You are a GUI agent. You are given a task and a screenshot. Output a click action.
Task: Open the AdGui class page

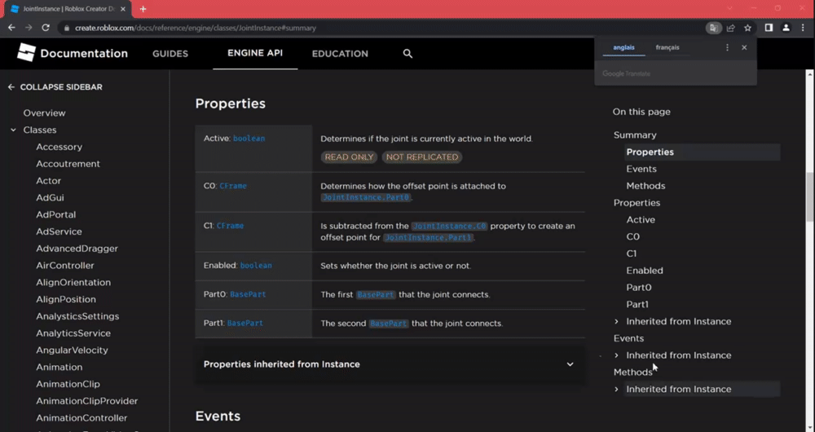(x=50, y=197)
